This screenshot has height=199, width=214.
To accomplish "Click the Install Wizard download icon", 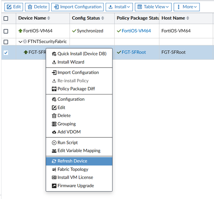I will (x=54, y=62).
